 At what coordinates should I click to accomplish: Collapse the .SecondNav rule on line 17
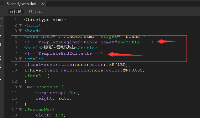coord(20,109)
